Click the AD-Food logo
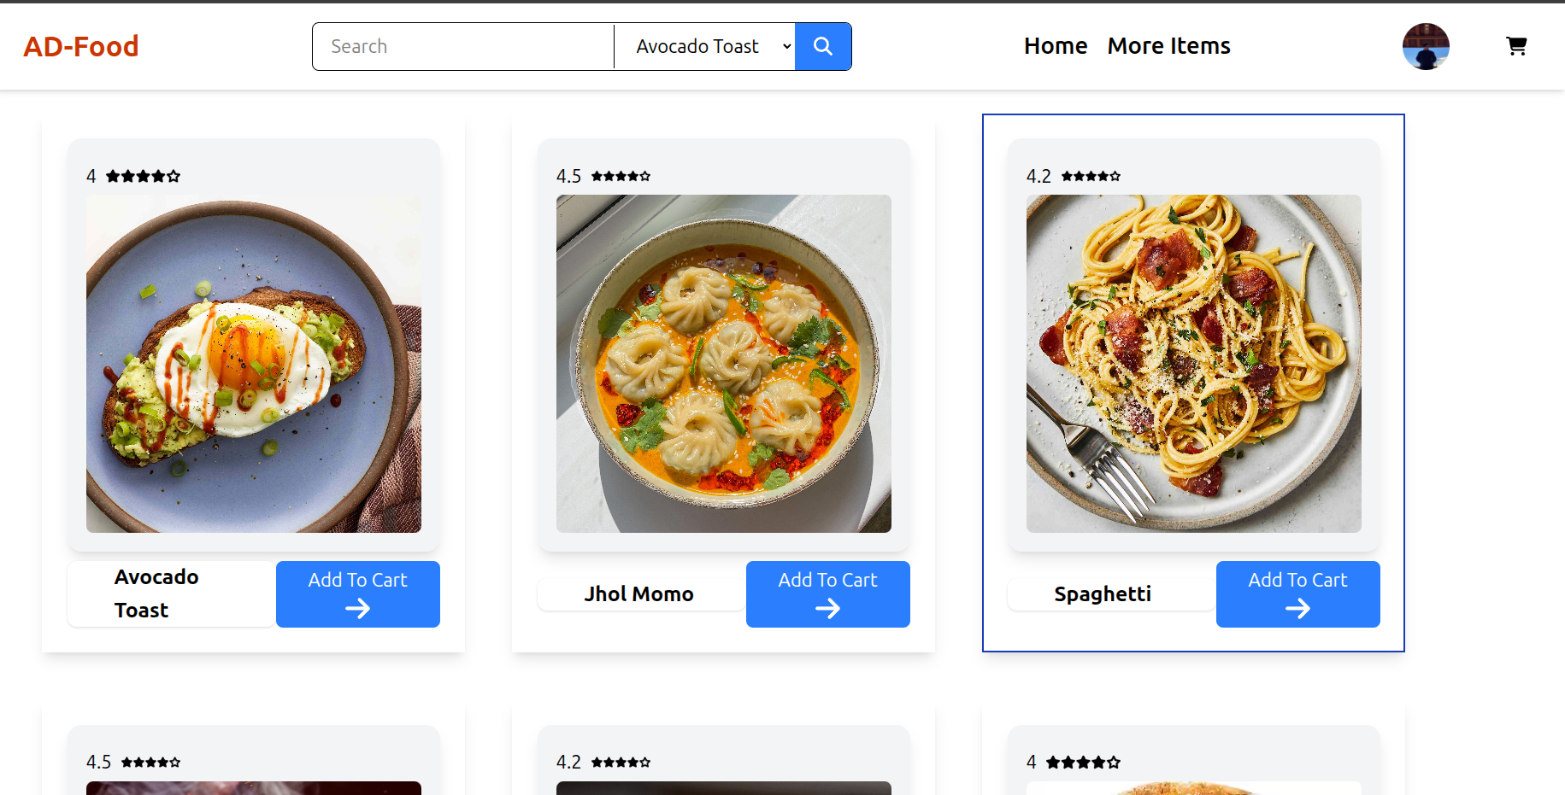This screenshot has width=1565, height=795. (x=81, y=46)
